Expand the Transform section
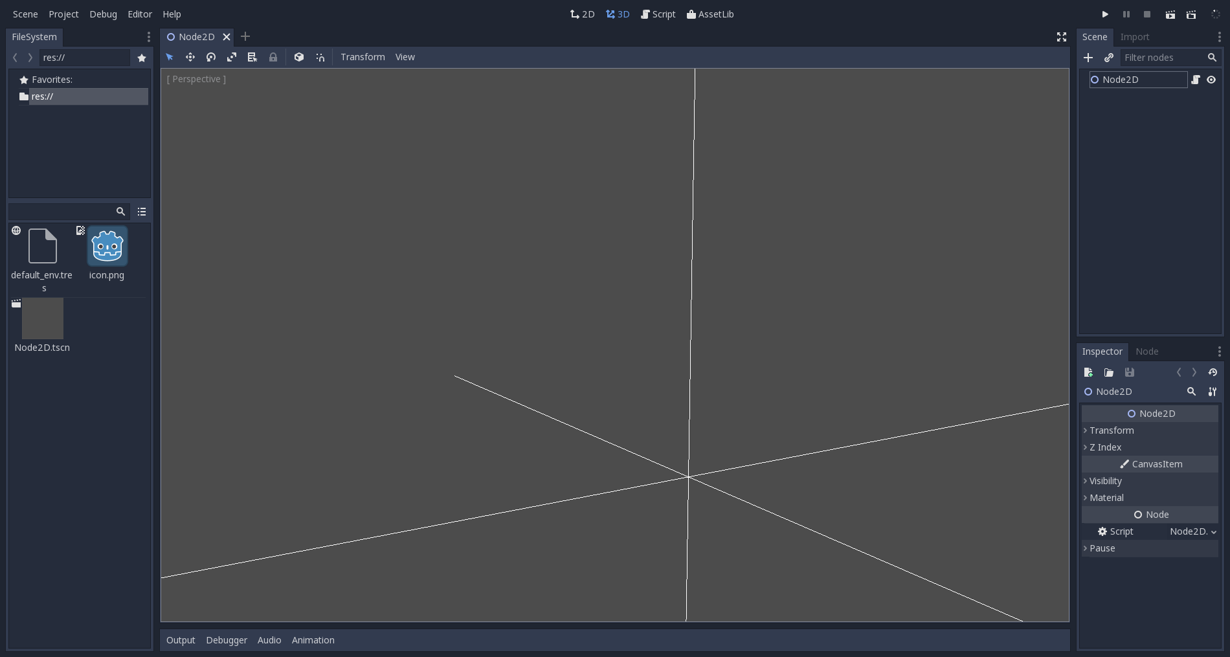The image size is (1230, 657). (x=1150, y=430)
